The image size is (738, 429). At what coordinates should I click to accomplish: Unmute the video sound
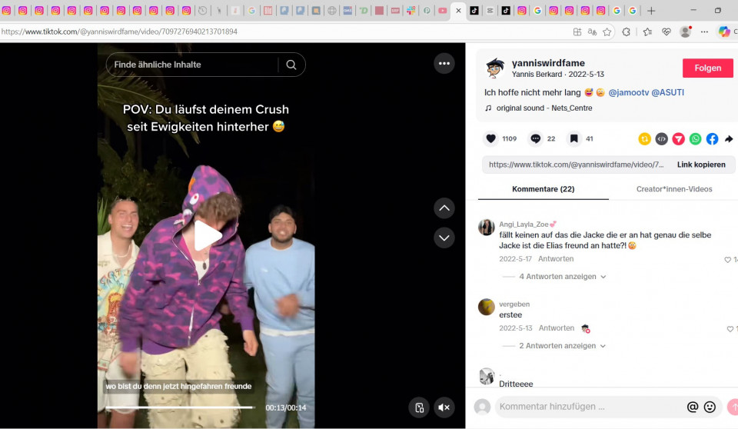pyautogui.click(x=444, y=407)
